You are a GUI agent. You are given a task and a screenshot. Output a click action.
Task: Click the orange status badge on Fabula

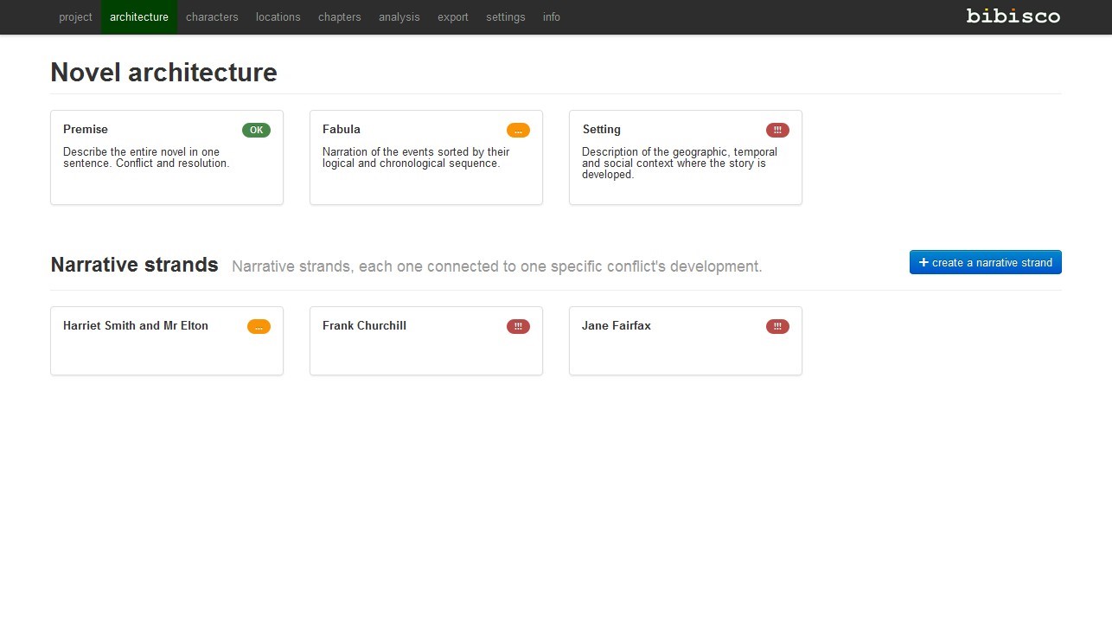[518, 131]
